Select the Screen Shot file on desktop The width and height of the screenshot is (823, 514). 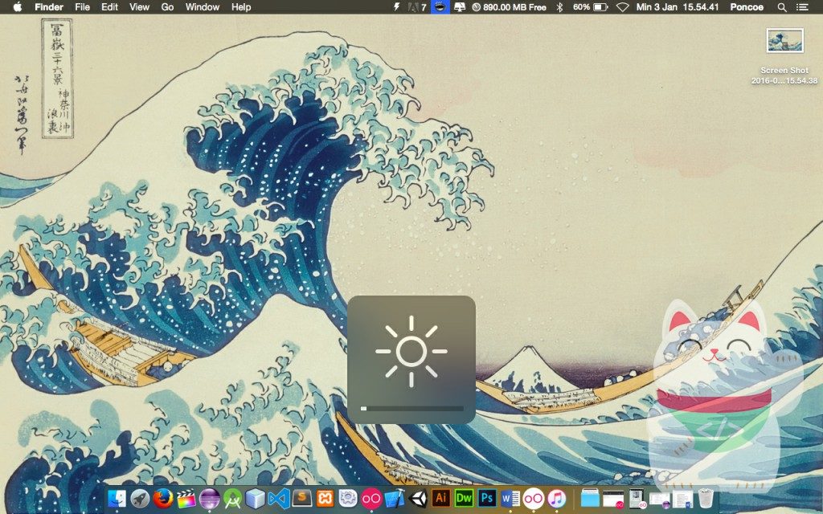784,40
